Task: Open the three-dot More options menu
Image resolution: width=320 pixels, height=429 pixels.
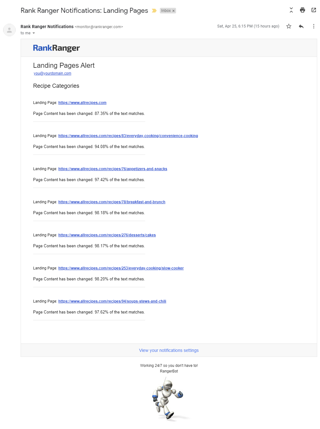Action: pyautogui.click(x=313, y=26)
